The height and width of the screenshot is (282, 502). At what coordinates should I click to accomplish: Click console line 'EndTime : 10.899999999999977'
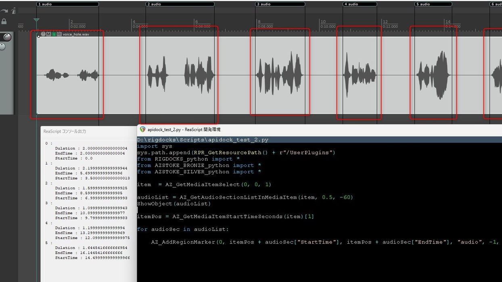[90, 213]
